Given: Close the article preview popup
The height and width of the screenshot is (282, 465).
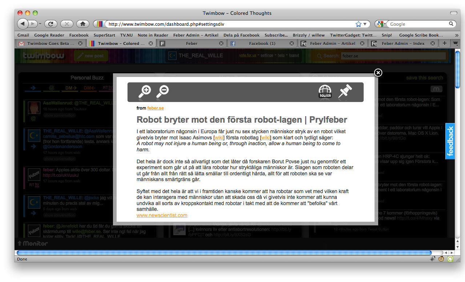Looking at the screenshot, I should coord(378,73).
